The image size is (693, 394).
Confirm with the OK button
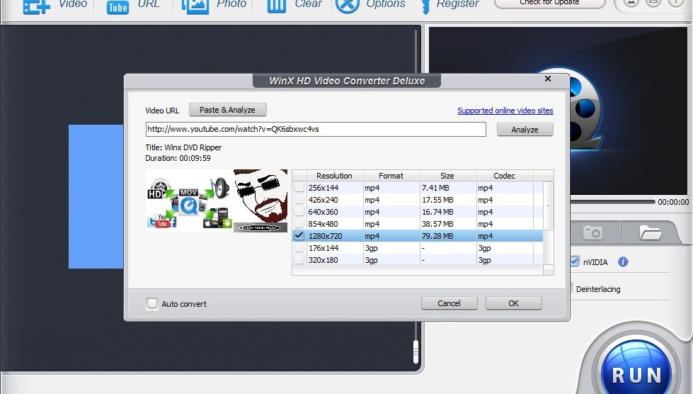point(514,303)
